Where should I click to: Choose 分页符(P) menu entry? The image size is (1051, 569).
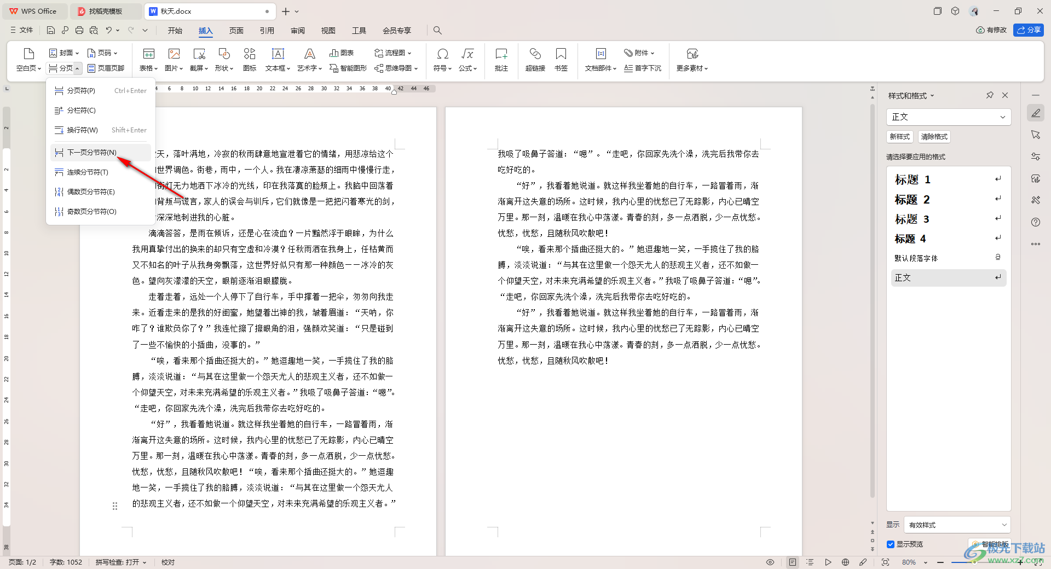pos(101,91)
